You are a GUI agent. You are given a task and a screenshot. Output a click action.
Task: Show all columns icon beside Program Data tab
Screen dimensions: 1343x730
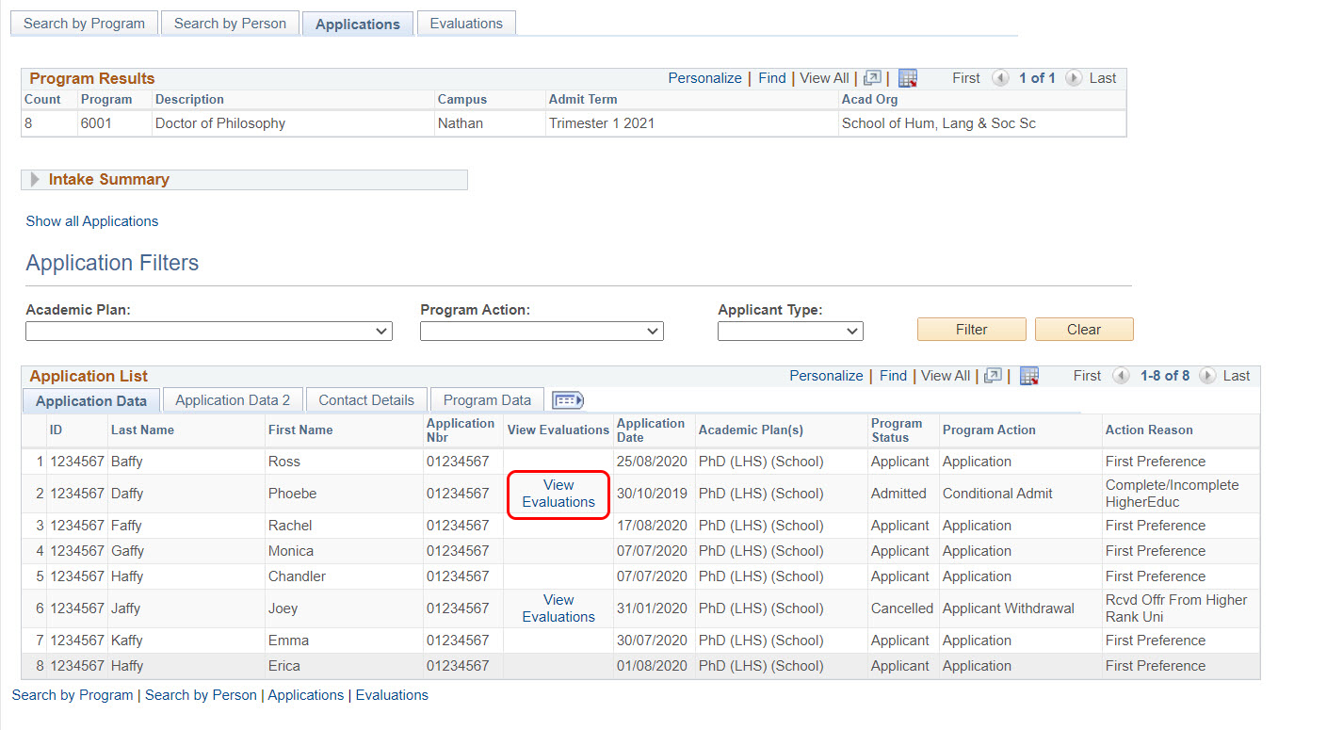coord(568,400)
